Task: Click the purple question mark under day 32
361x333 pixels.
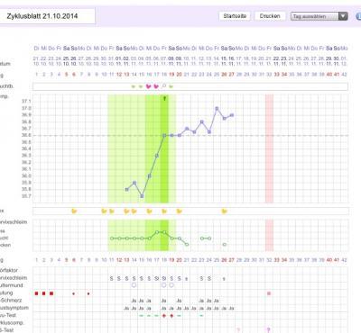Action: coord(269,330)
